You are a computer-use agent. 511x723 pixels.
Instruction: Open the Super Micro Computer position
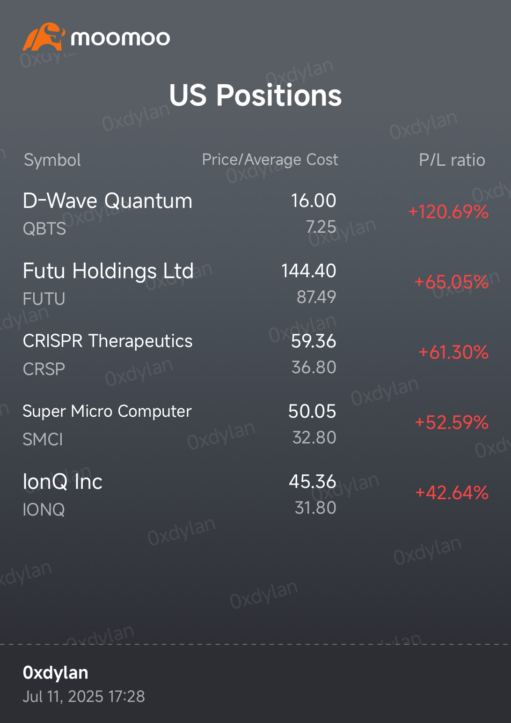pos(255,425)
